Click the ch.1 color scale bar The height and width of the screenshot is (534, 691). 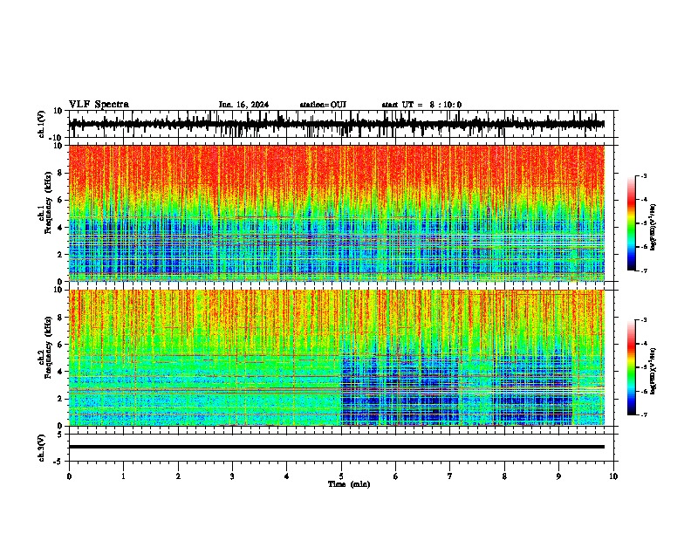pos(631,223)
